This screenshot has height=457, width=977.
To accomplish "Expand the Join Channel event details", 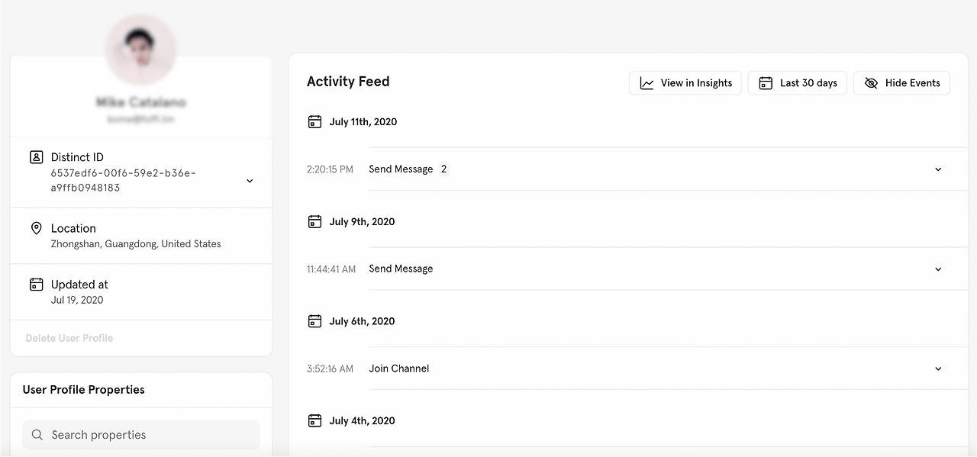I will pyautogui.click(x=938, y=368).
